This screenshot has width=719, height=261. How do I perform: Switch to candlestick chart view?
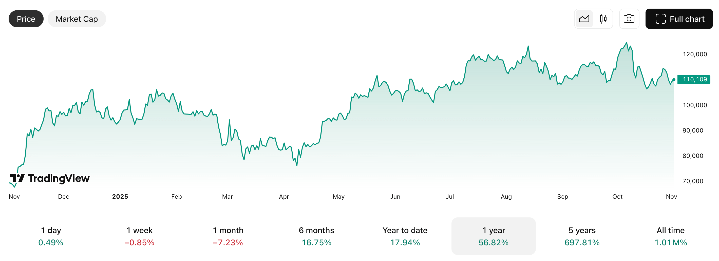pyautogui.click(x=603, y=19)
